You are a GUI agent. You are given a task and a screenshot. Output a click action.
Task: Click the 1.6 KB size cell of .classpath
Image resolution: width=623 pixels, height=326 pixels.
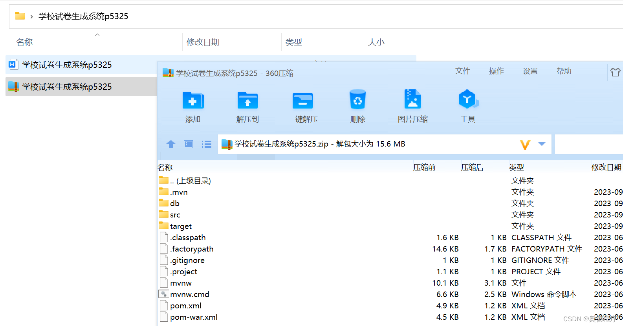click(447, 237)
